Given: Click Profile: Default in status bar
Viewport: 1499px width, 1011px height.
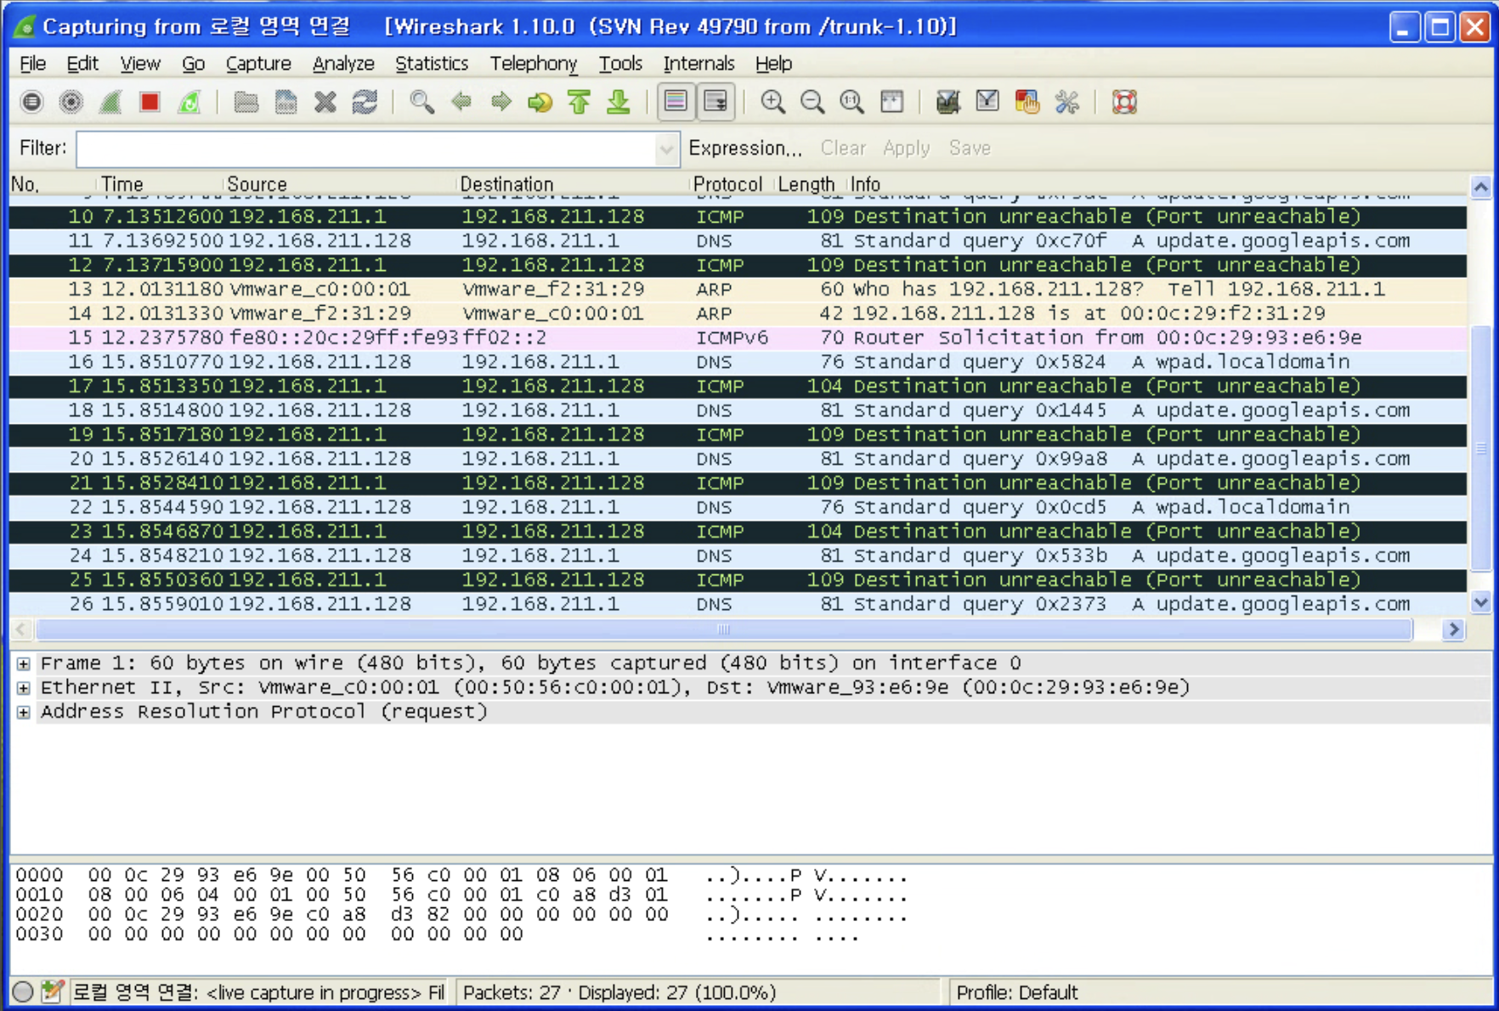Looking at the screenshot, I should pyautogui.click(x=1016, y=992).
